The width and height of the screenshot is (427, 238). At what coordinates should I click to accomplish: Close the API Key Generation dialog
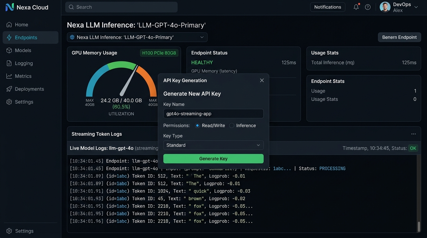click(262, 80)
